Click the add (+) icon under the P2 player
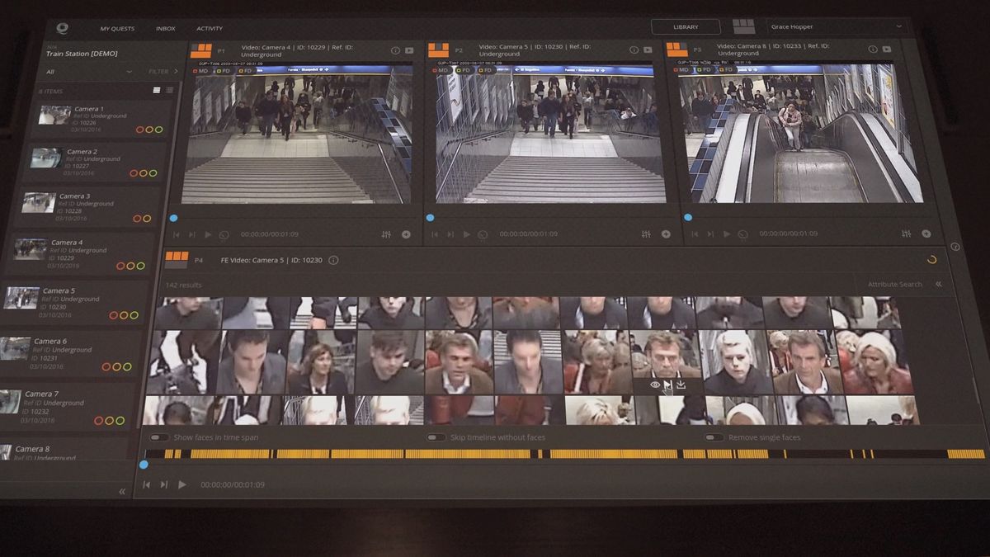Viewport: 990px width, 557px height. tap(666, 234)
